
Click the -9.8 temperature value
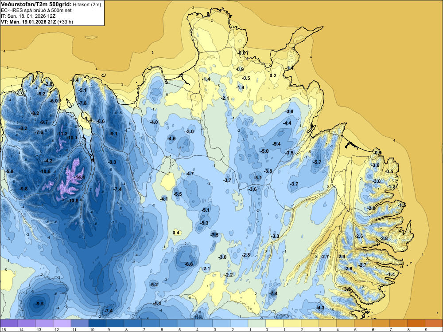24,189
